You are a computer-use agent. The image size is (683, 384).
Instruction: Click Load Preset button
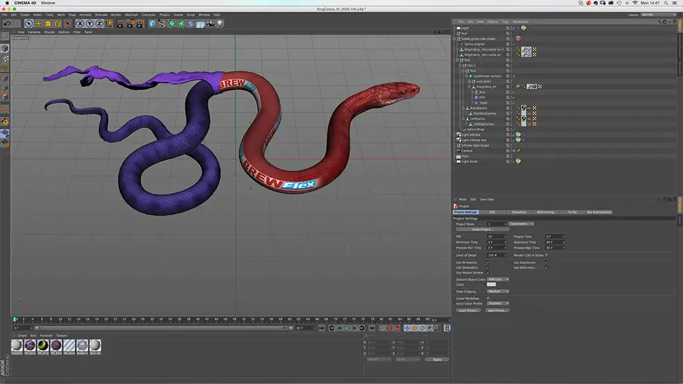pos(468,311)
